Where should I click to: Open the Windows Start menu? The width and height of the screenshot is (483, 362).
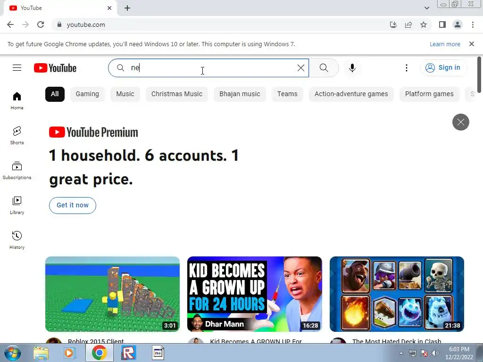pyautogui.click(x=13, y=353)
